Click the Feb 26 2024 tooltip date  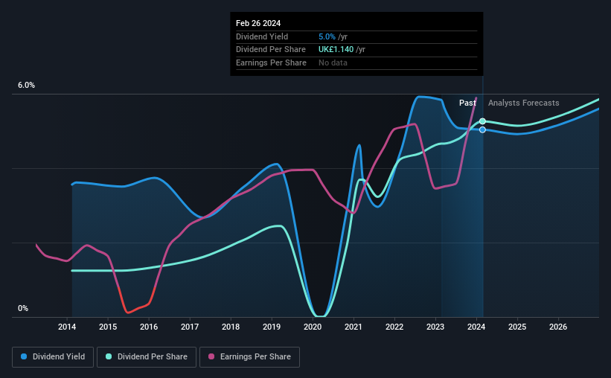(258, 23)
